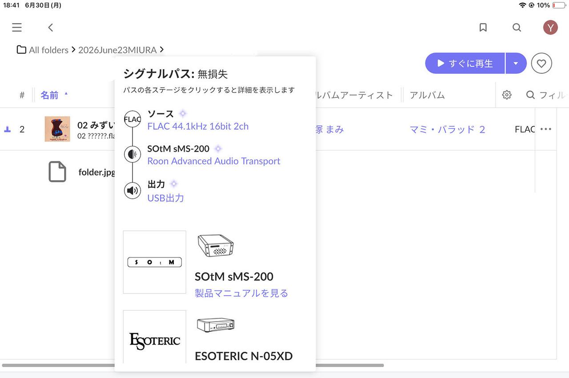Click the horizontal scrollbar at bottom
This screenshot has width=569, height=378.
click(x=193, y=366)
